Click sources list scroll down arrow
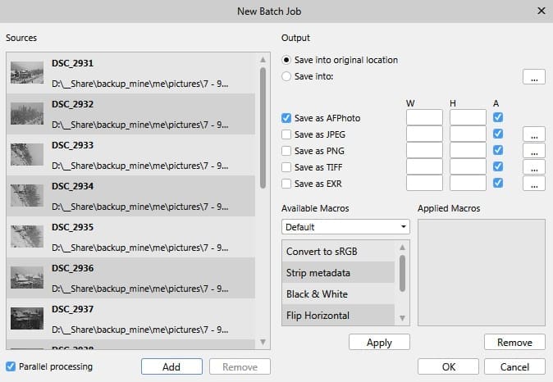 coord(263,342)
